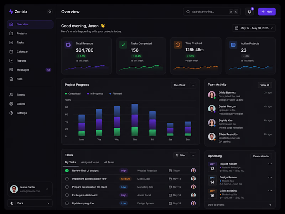The image size is (285, 214).
Task: Click the Messages unread badge 12
Action: click(48, 70)
